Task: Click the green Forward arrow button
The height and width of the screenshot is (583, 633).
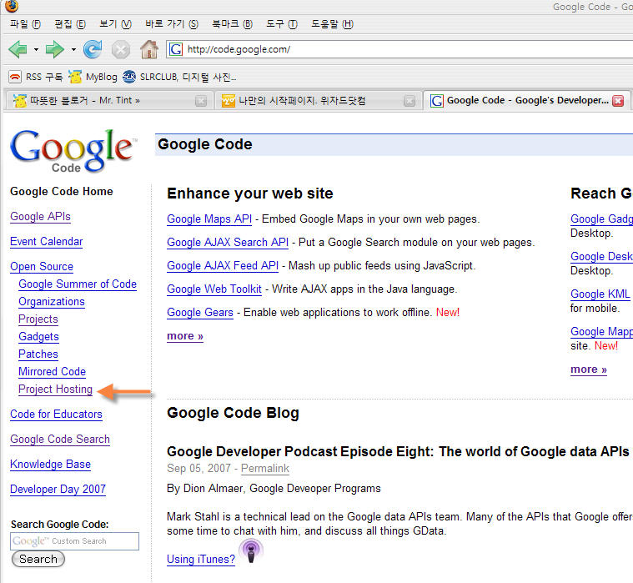Action: [x=54, y=49]
